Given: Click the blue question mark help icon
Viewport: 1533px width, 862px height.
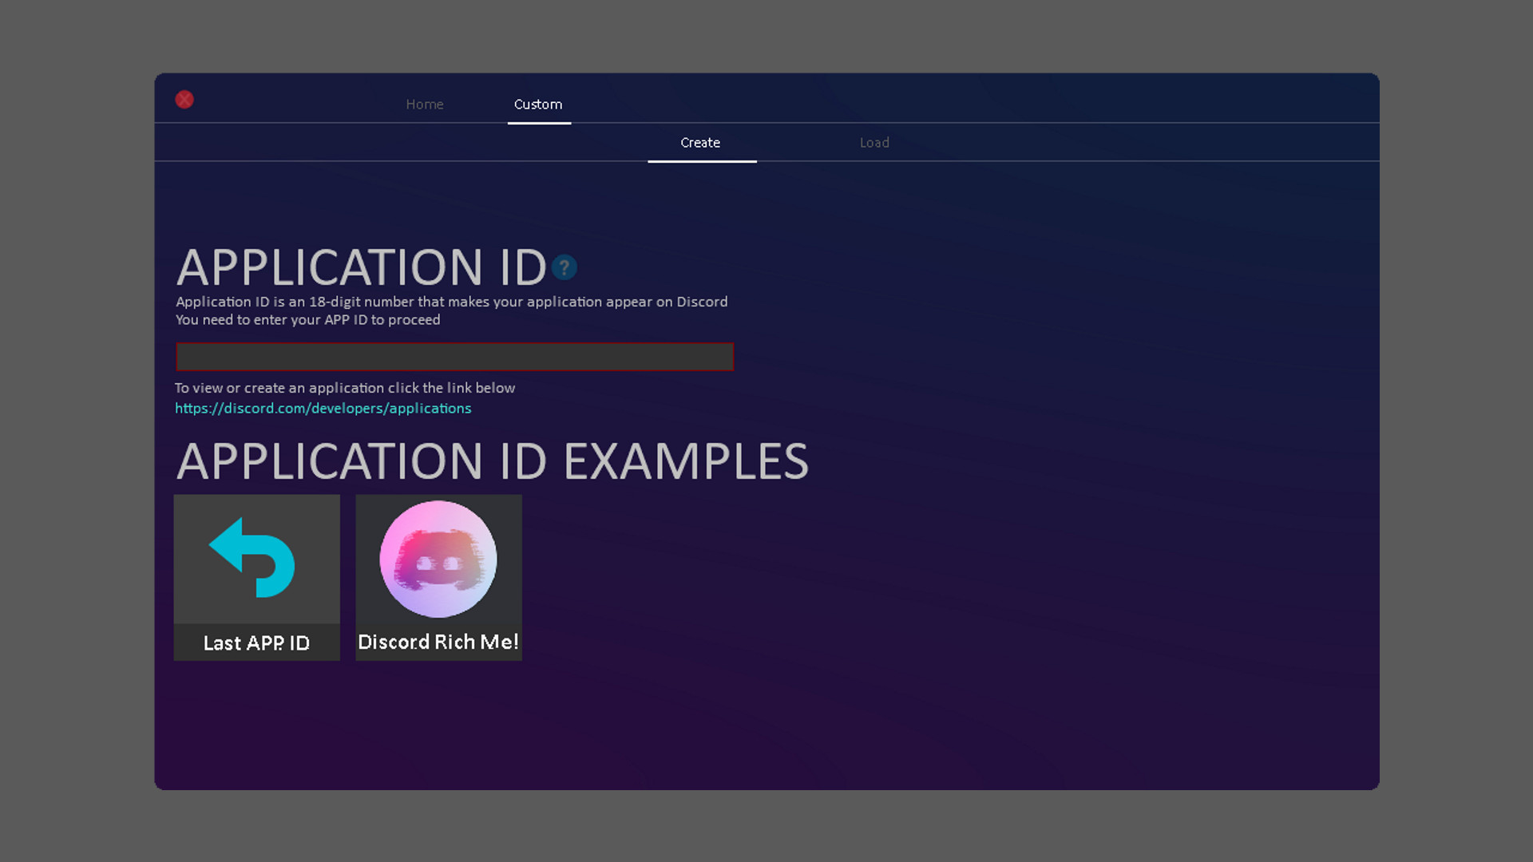Looking at the screenshot, I should pos(564,267).
